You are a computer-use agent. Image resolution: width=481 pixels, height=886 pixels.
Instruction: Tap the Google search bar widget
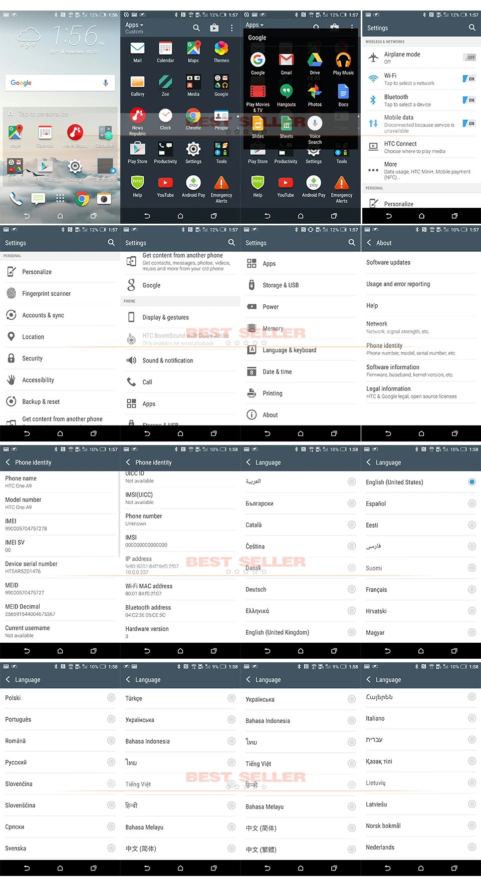coord(60,83)
